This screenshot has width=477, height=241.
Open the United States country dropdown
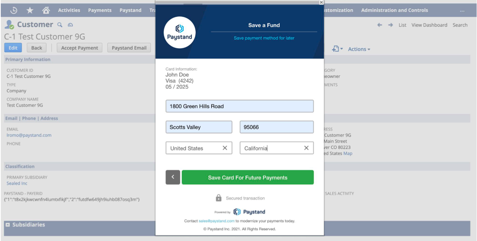pos(199,148)
